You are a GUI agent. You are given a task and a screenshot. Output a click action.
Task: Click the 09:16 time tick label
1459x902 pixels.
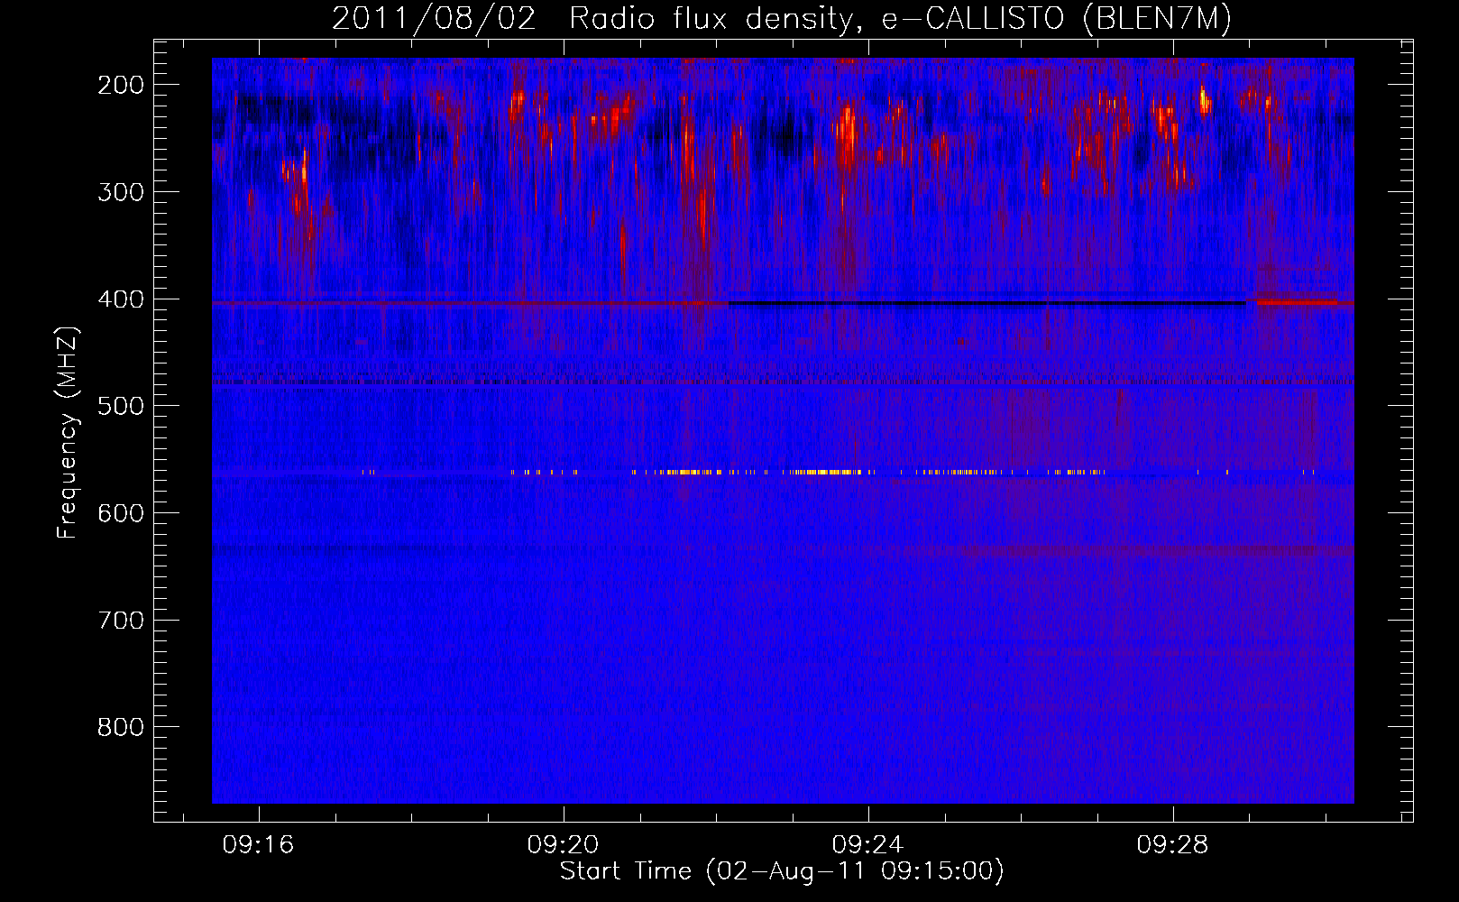tap(259, 845)
